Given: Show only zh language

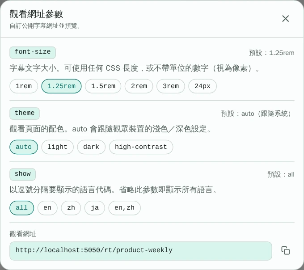Looking at the screenshot, I should click(x=71, y=208).
